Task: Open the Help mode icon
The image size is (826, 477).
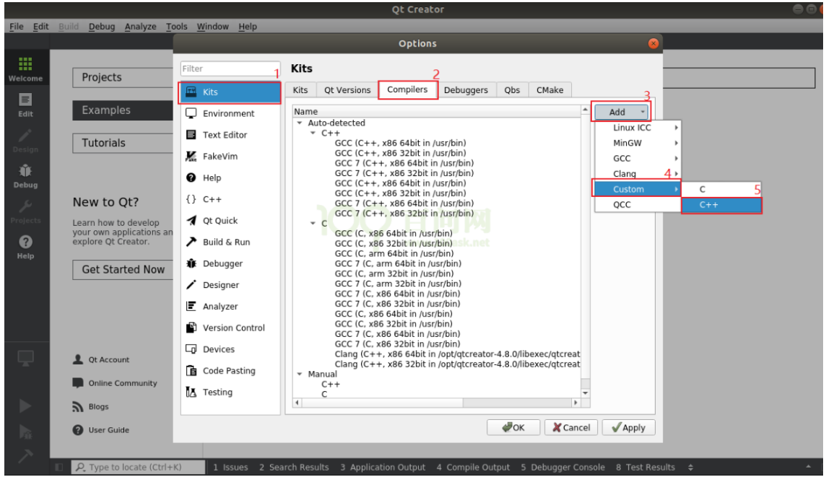Action: [25, 247]
